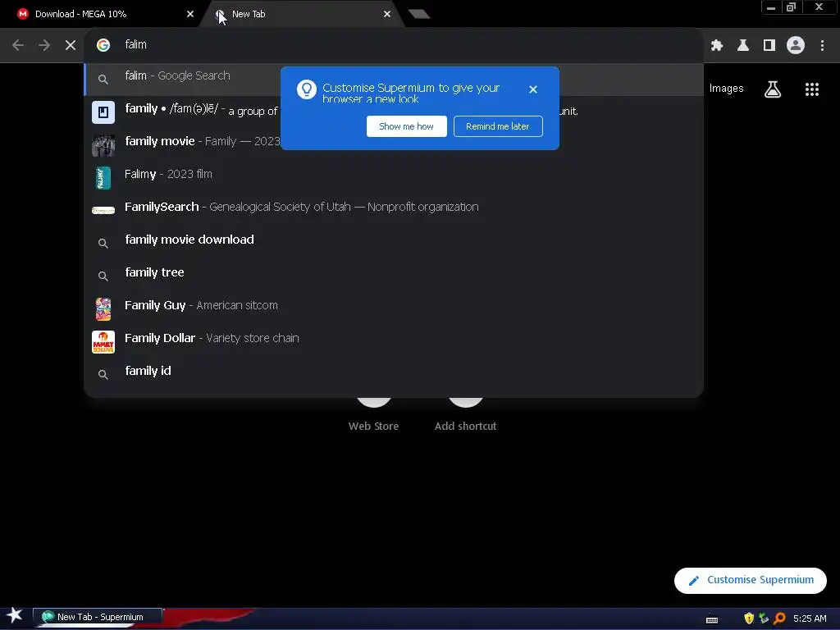
Task: Click the Family Guy thumbnail image
Action: pos(103,309)
